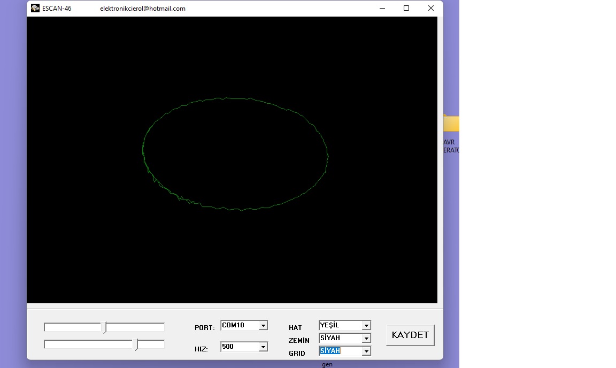Viewport: 616px width, 368px height.
Task: Click the ZEMİN label
Action: (x=299, y=340)
